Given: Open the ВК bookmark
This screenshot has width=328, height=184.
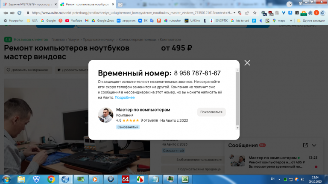Looking at the screenshot, I should coord(143,20).
